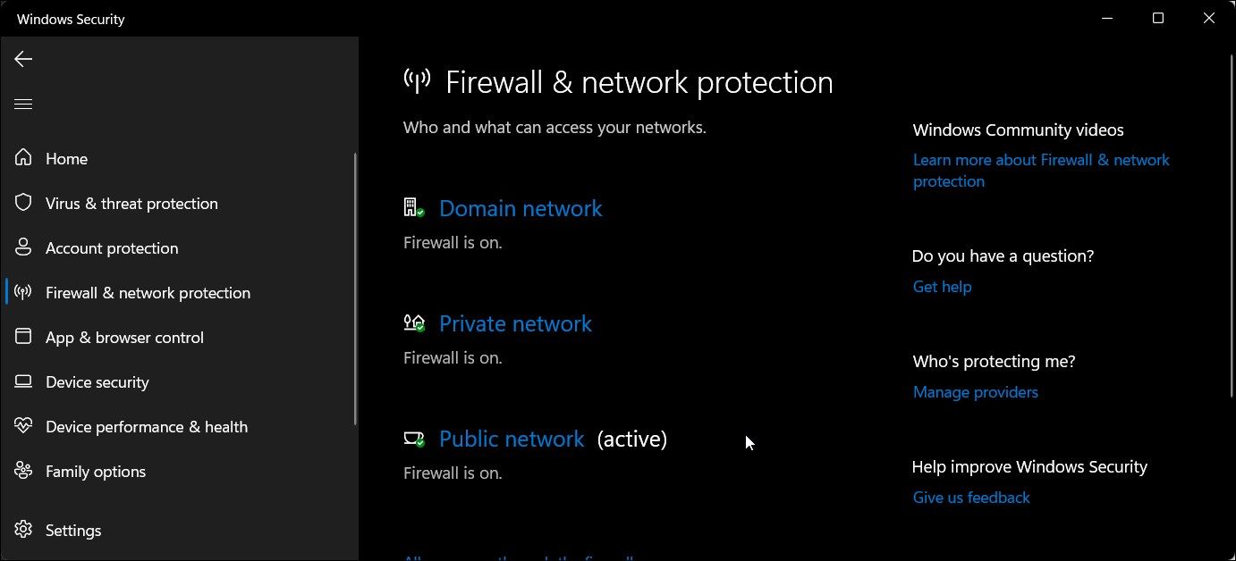Click the Home house icon

click(x=23, y=158)
